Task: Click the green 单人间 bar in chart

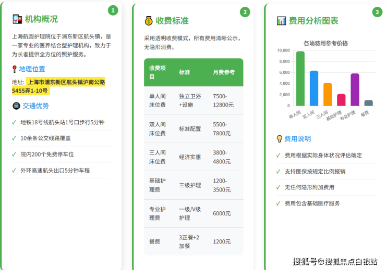Action: [x=300, y=79]
